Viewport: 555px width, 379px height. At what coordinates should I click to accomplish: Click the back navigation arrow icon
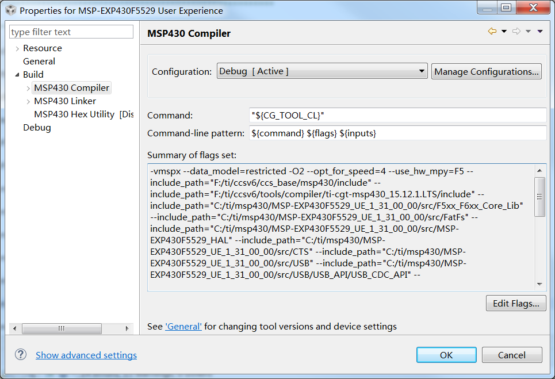pos(492,32)
